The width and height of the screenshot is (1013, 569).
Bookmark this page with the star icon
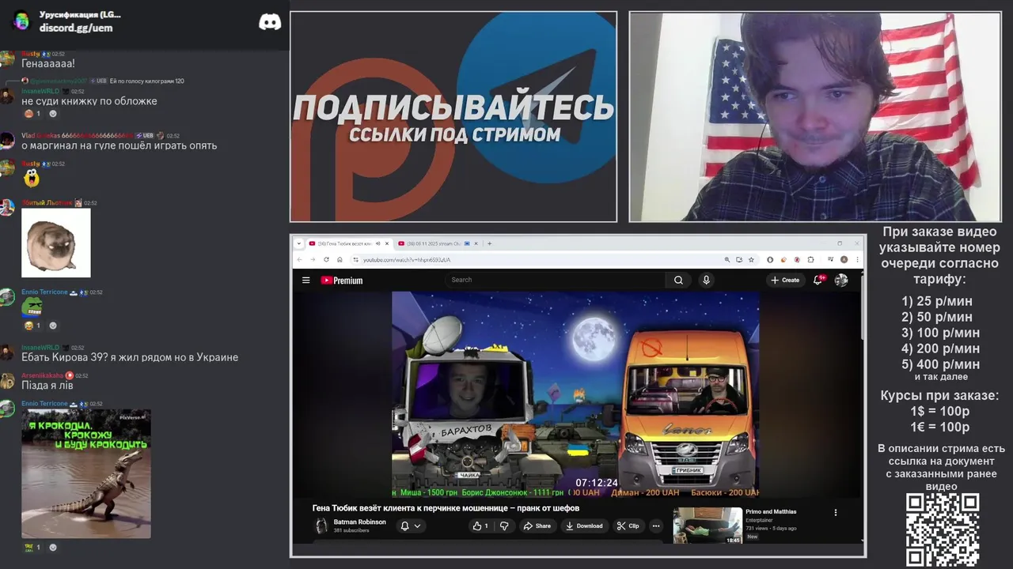[751, 259]
